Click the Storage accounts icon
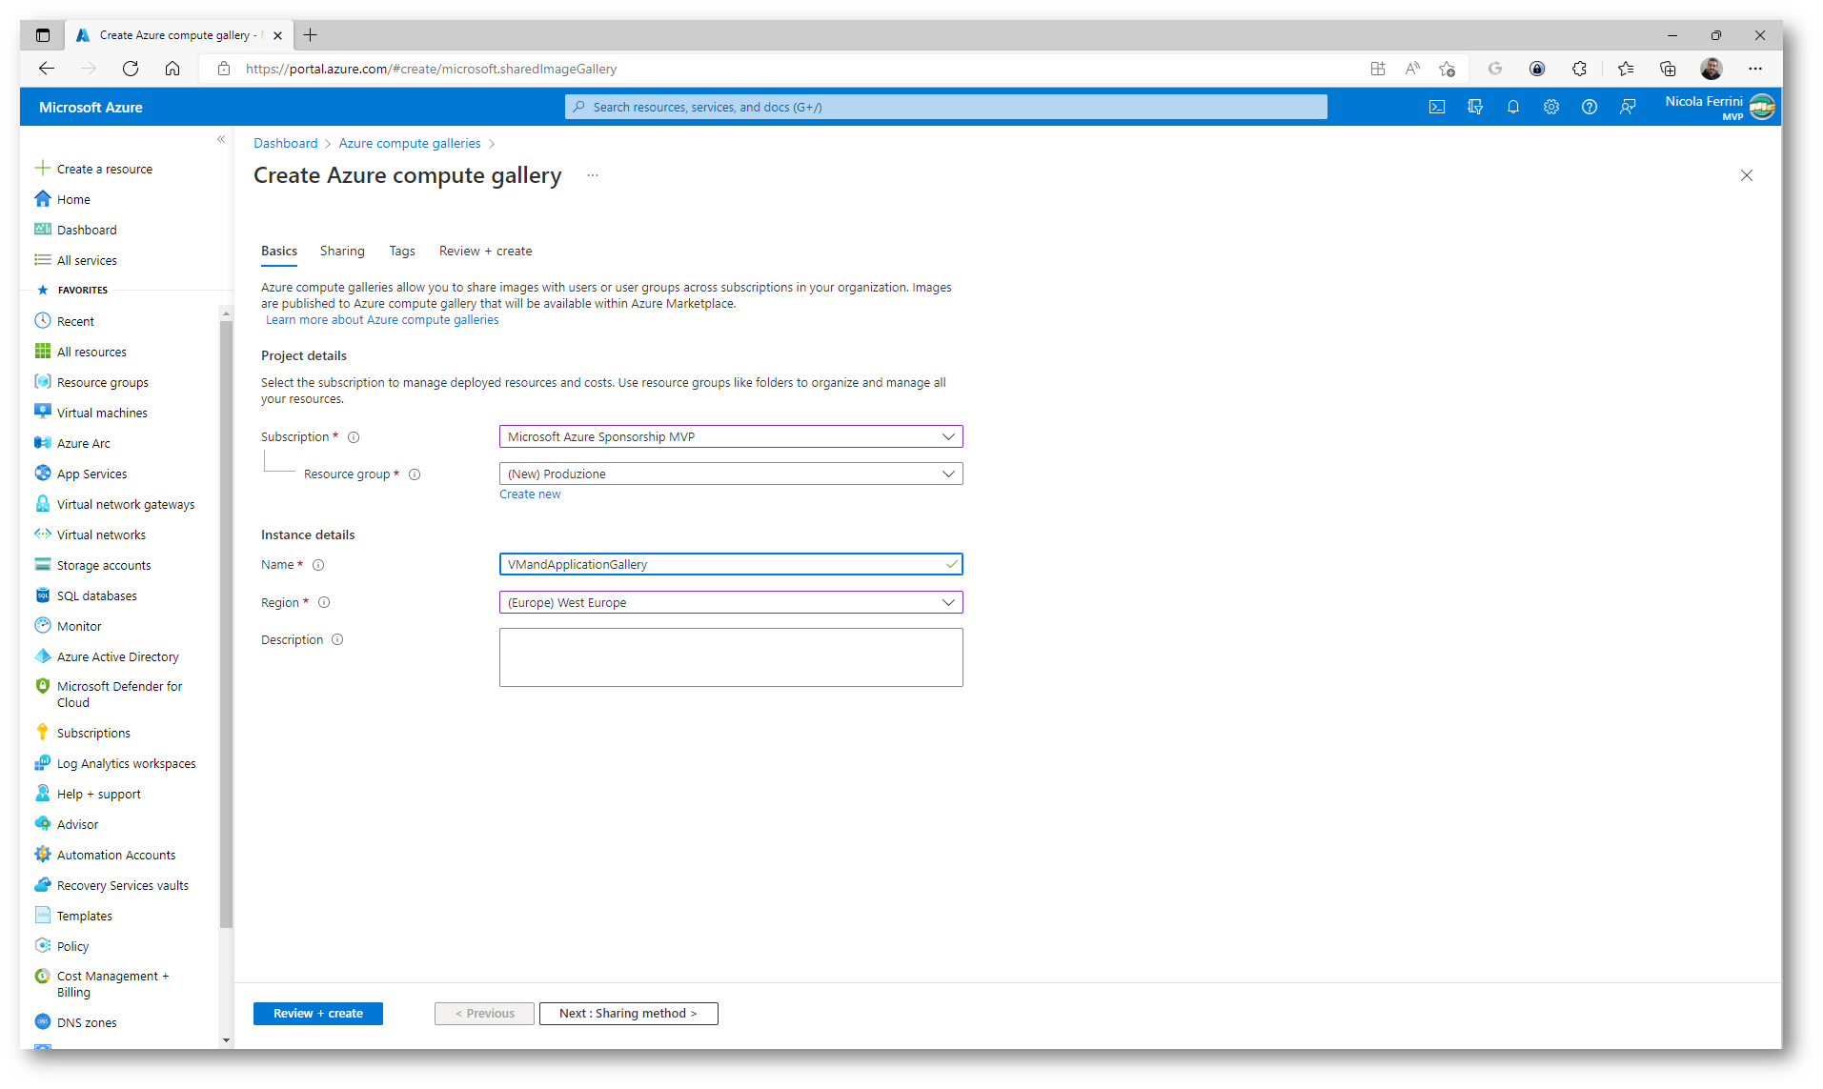The image size is (1823, 1089). [43, 565]
